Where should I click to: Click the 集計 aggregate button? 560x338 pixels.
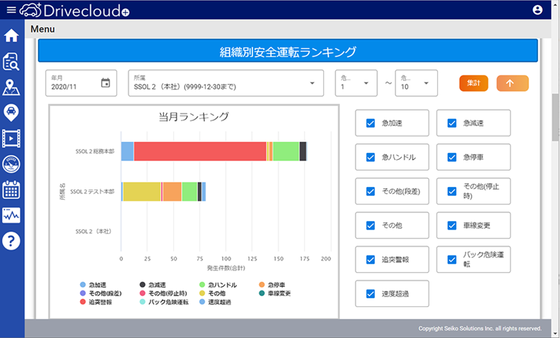(x=474, y=83)
